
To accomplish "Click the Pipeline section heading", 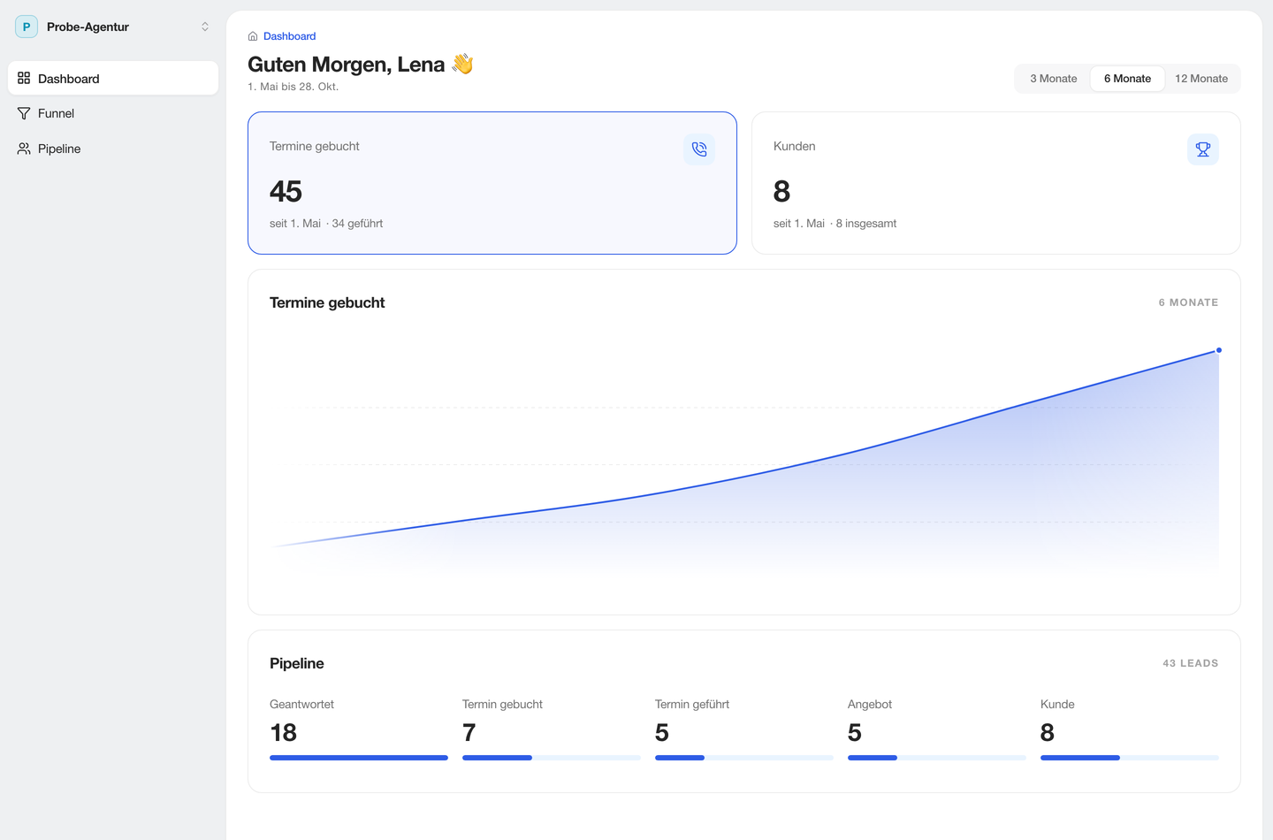I will [297, 663].
